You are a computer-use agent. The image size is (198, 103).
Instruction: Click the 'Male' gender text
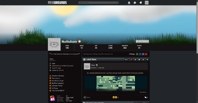pos(54,64)
